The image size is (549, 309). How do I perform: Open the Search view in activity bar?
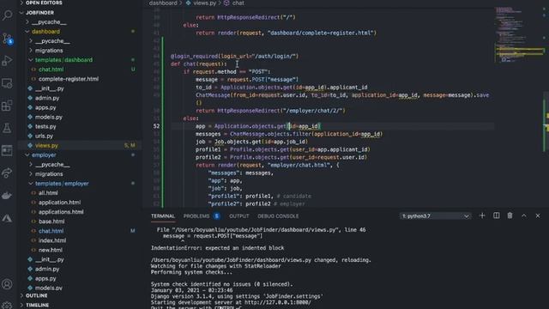coord(8,15)
